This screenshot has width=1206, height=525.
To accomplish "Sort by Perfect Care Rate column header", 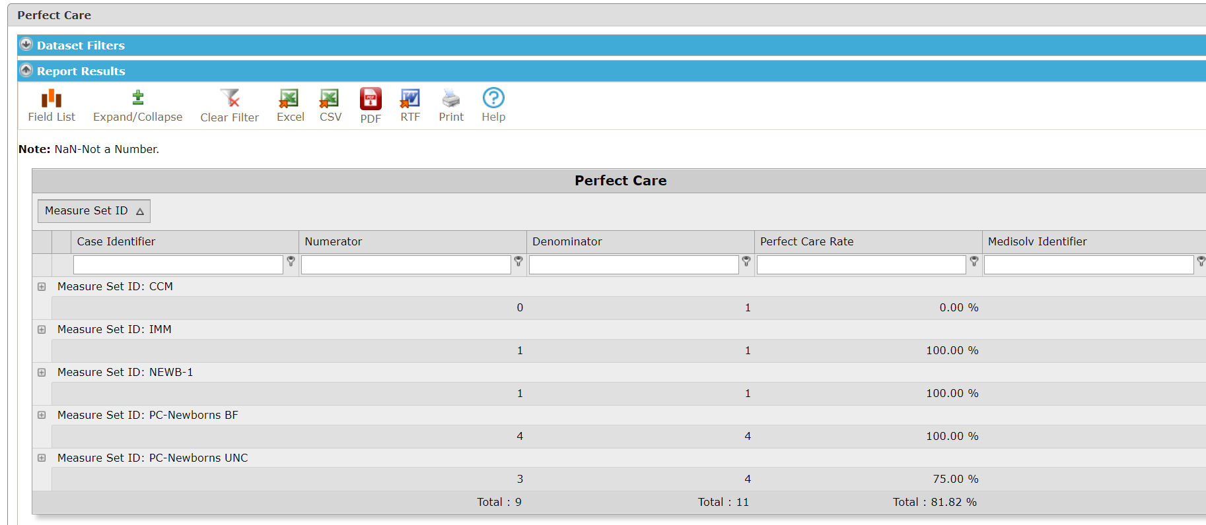I will coord(806,241).
